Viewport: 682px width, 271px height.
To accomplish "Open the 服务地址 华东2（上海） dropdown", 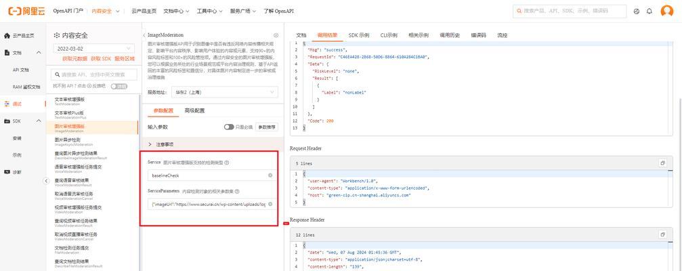I will pyautogui.click(x=224, y=92).
